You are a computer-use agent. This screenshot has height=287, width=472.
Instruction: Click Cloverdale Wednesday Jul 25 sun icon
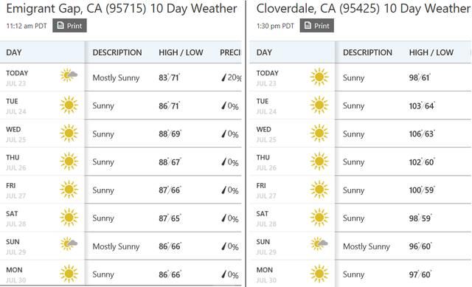319,133
